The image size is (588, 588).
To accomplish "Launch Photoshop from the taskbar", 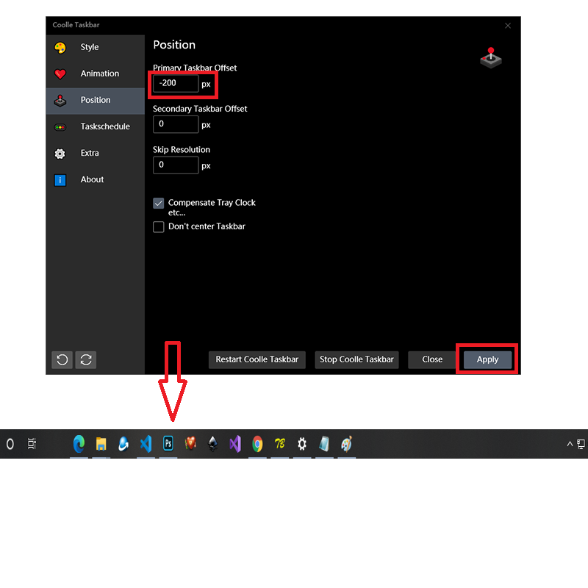I will pyautogui.click(x=168, y=444).
